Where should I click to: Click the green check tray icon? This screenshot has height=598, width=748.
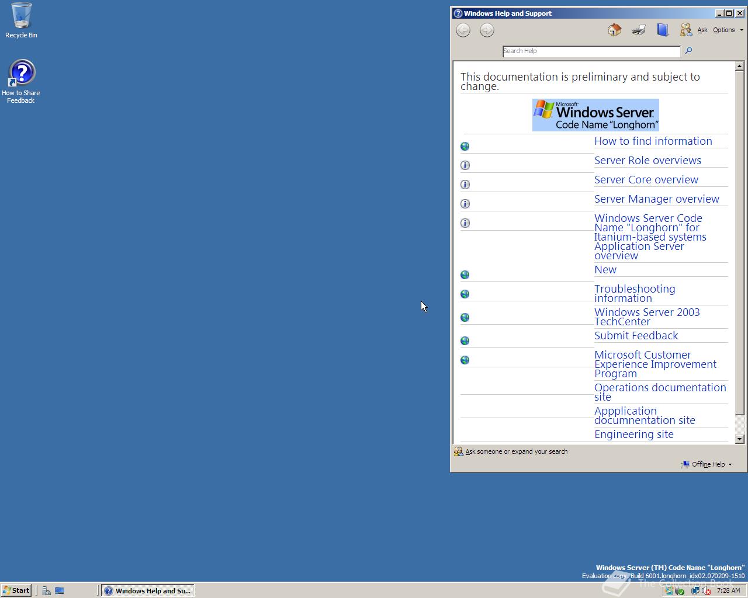(680, 590)
